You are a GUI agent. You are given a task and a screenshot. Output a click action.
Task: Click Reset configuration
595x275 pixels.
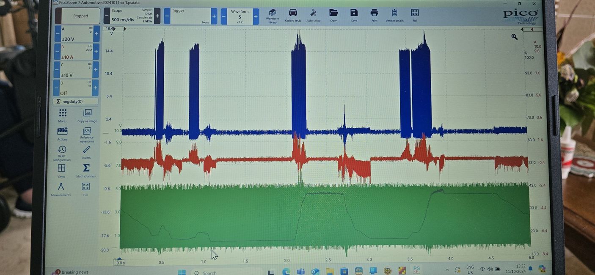pyautogui.click(x=62, y=153)
